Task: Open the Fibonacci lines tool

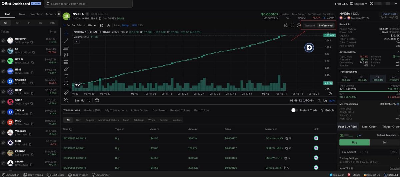Action: [66, 47]
